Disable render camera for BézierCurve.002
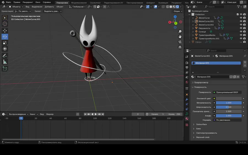 pyautogui.click(x=244, y=25)
